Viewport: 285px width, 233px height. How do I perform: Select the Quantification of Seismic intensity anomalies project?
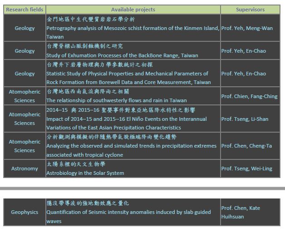click(x=128, y=212)
